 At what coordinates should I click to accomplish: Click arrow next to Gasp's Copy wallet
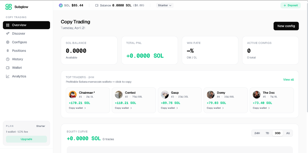[x=177, y=108]
